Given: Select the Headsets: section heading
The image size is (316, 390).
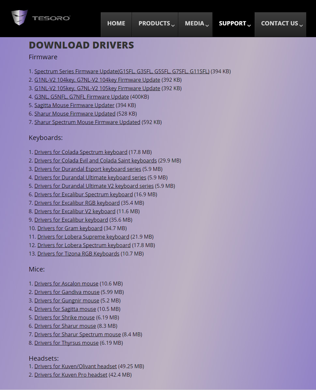Looking at the screenshot, I should pyautogui.click(x=44, y=358).
